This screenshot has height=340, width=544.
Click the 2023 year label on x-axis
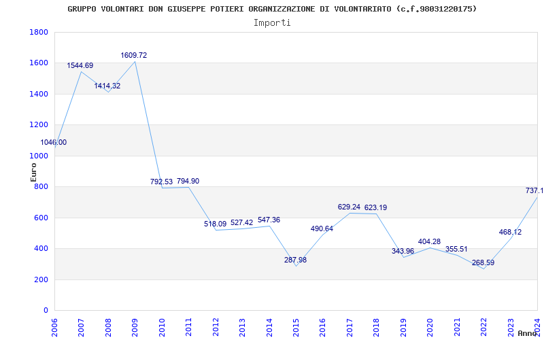(x=511, y=327)
